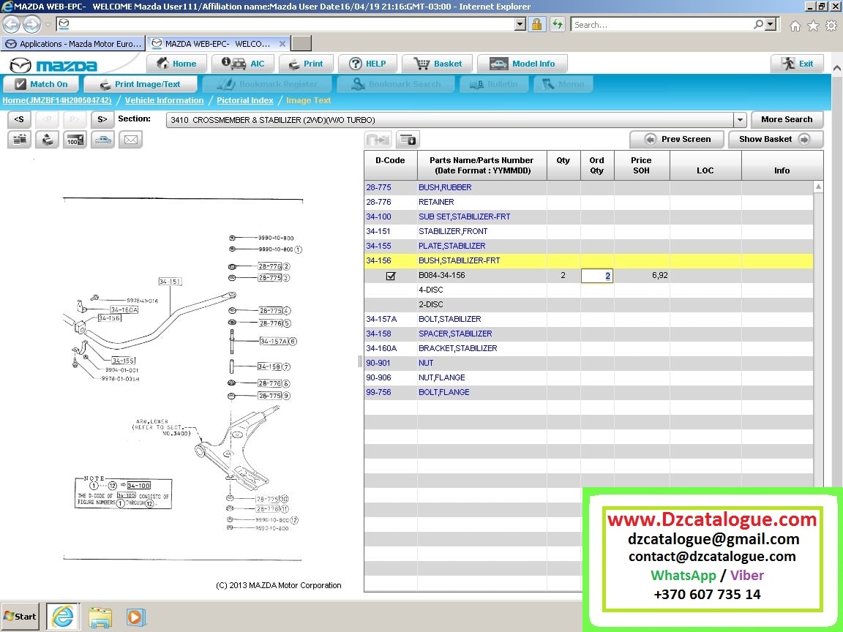This screenshot has height=632, width=843.
Task: Open Internet Explorer Home icon
Action: click(x=795, y=26)
